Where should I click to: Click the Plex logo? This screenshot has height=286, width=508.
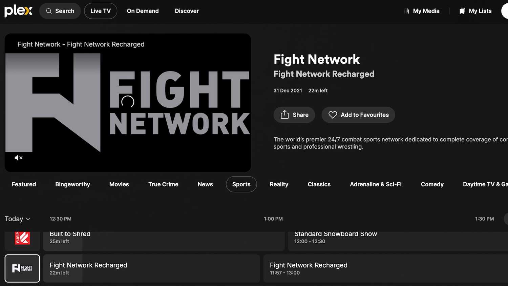[18, 11]
